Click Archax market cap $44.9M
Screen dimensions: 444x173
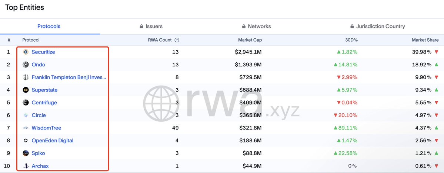point(252,166)
